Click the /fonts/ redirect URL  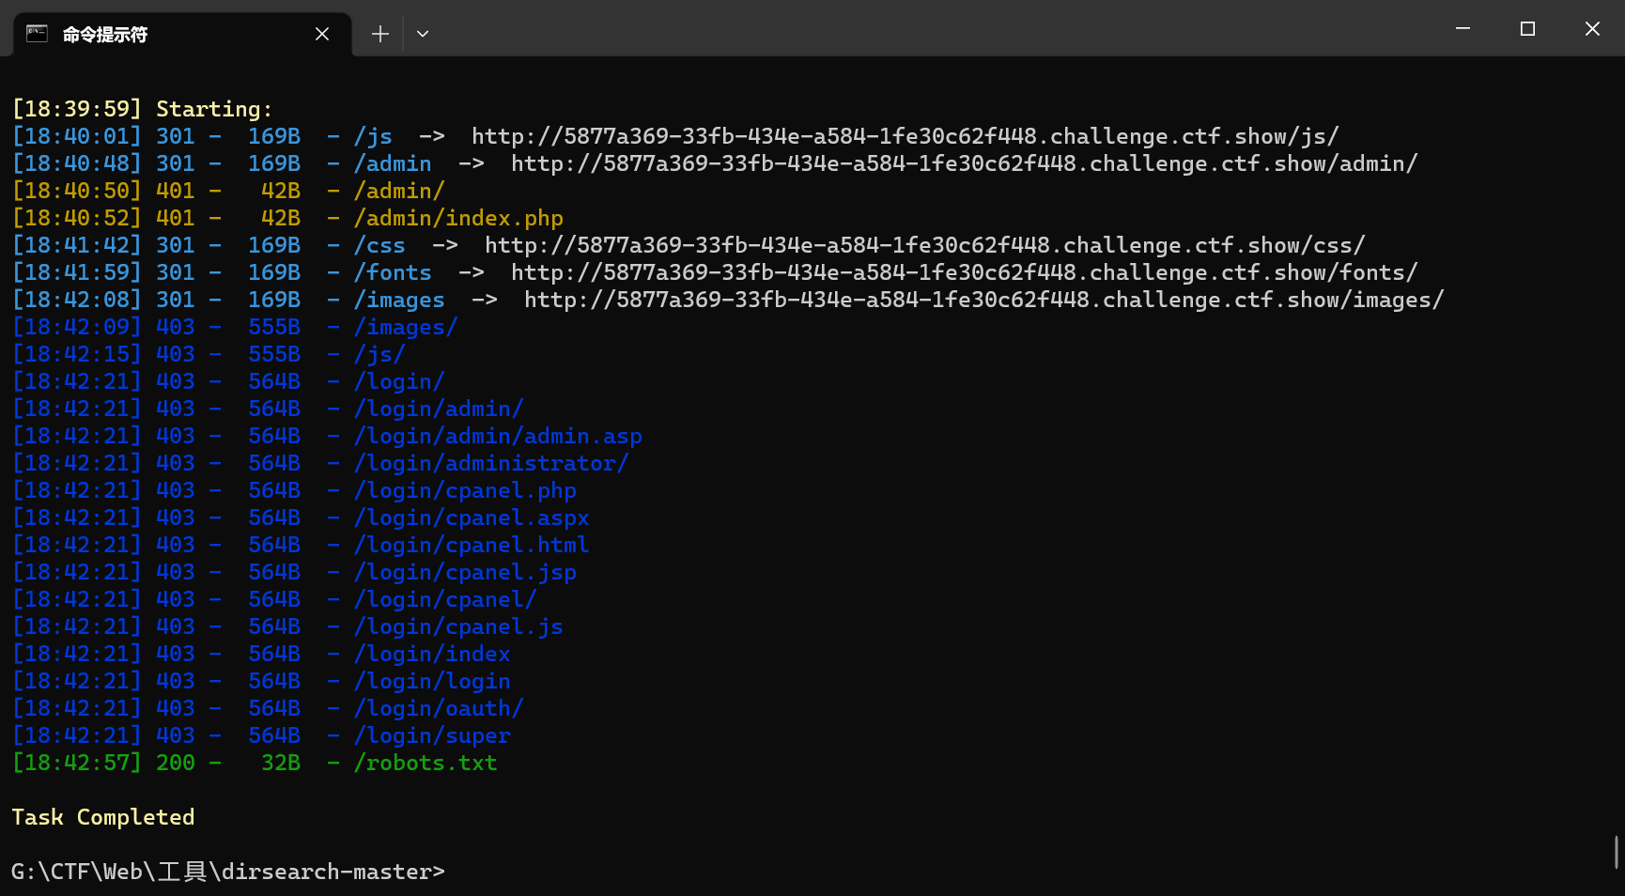point(965,272)
